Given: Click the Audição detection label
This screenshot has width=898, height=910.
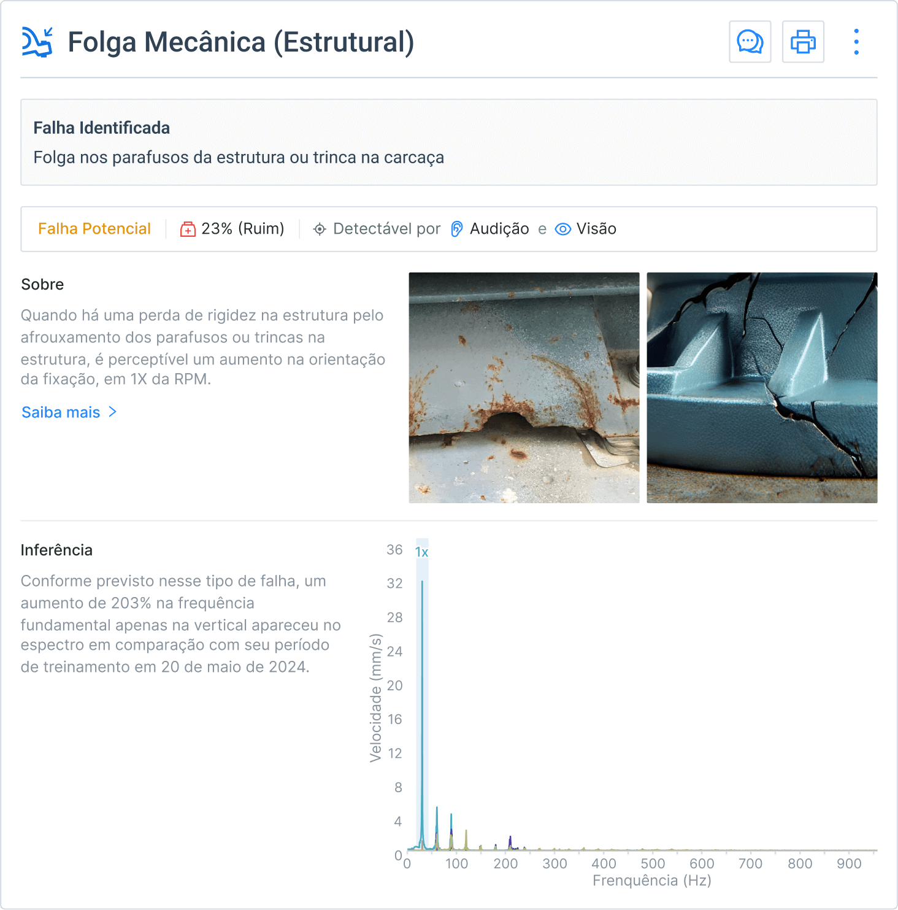Looking at the screenshot, I should click(499, 229).
